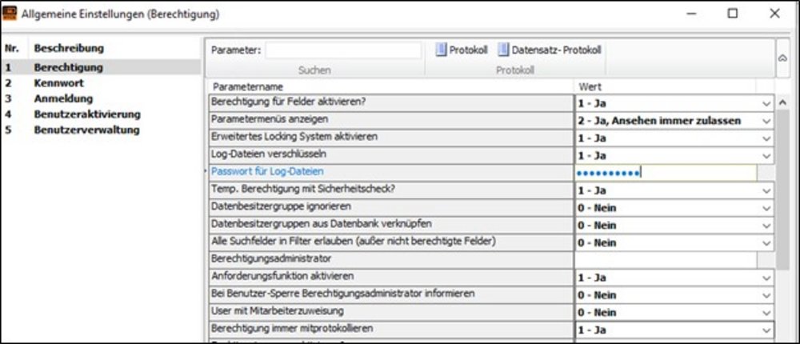The width and height of the screenshot is (800, 344).
Task: Open dropdown for Berechtigung für Felder aktivieren
Action: [x=766, y=103]
